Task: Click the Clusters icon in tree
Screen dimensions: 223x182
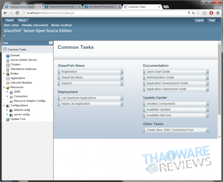Action: click(8, 65)
